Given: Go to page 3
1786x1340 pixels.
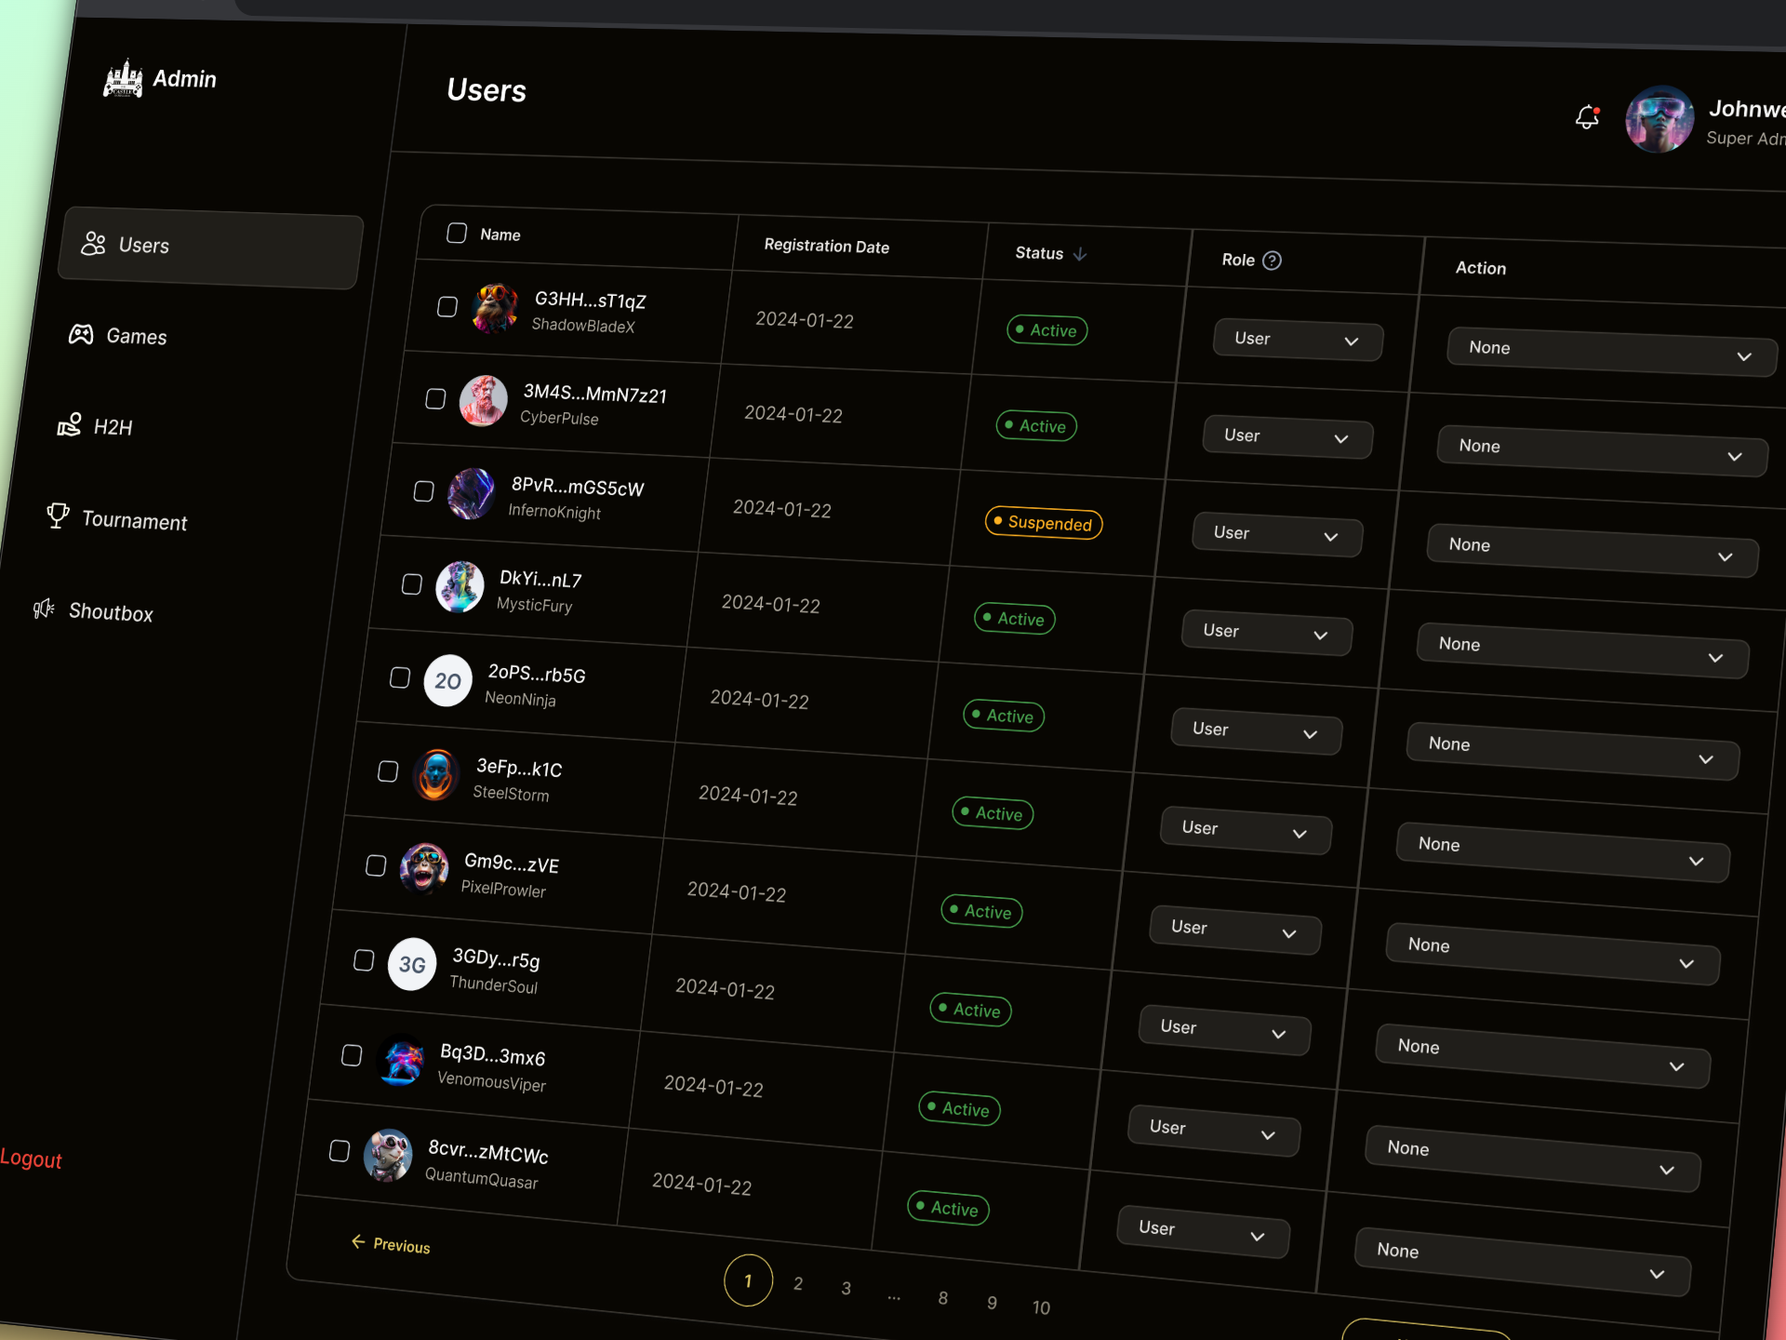Looking at the screenshot, I should click(x=846, y=1288).
